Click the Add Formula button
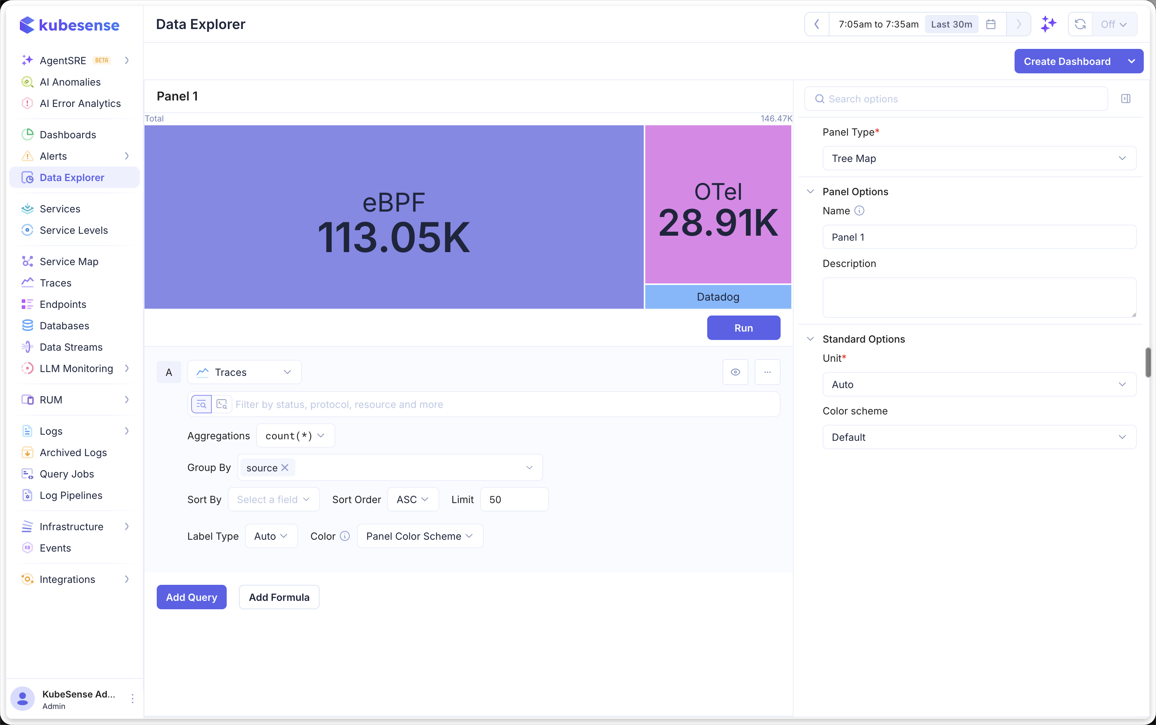The width and height of the screenshot is (1156, 725). pyautogui.click(x=279, y=597)
